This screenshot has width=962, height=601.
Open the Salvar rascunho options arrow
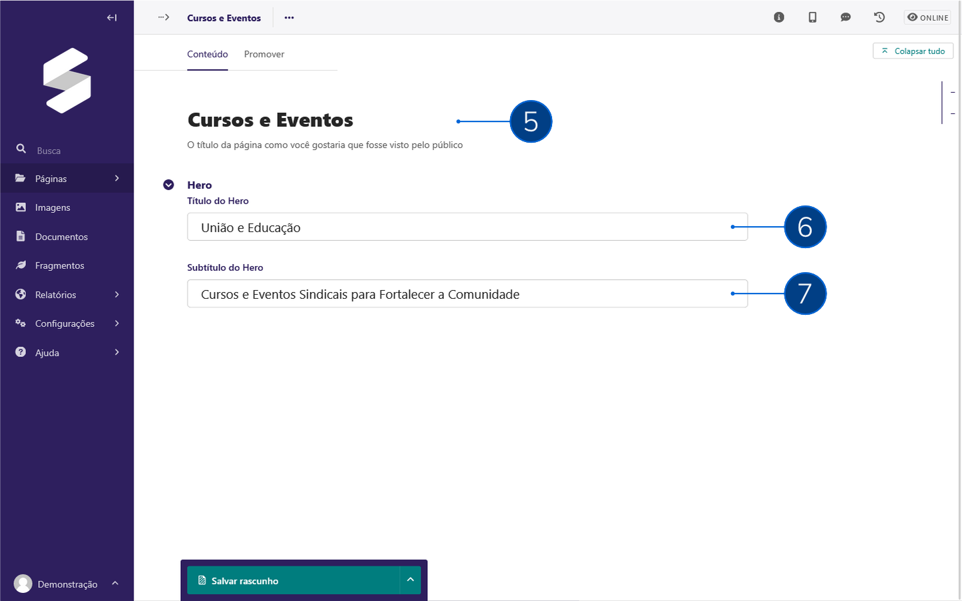[x=411, y=580]
